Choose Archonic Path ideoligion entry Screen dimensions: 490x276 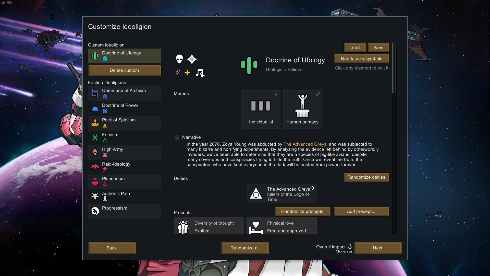click(125, 197)
